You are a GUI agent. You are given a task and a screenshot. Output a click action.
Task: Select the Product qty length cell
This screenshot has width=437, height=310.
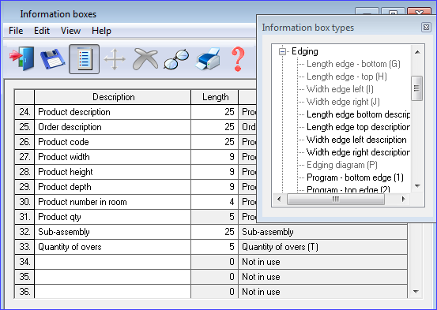[x=215, y=217]
